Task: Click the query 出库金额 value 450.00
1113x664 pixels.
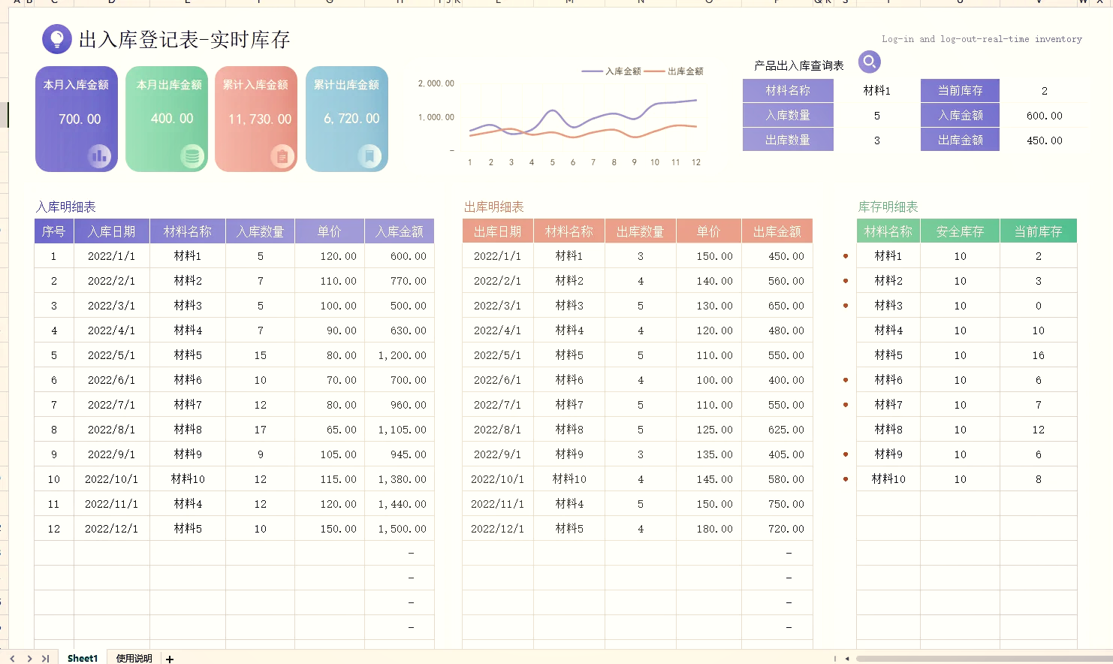Action: point(1044,140)
